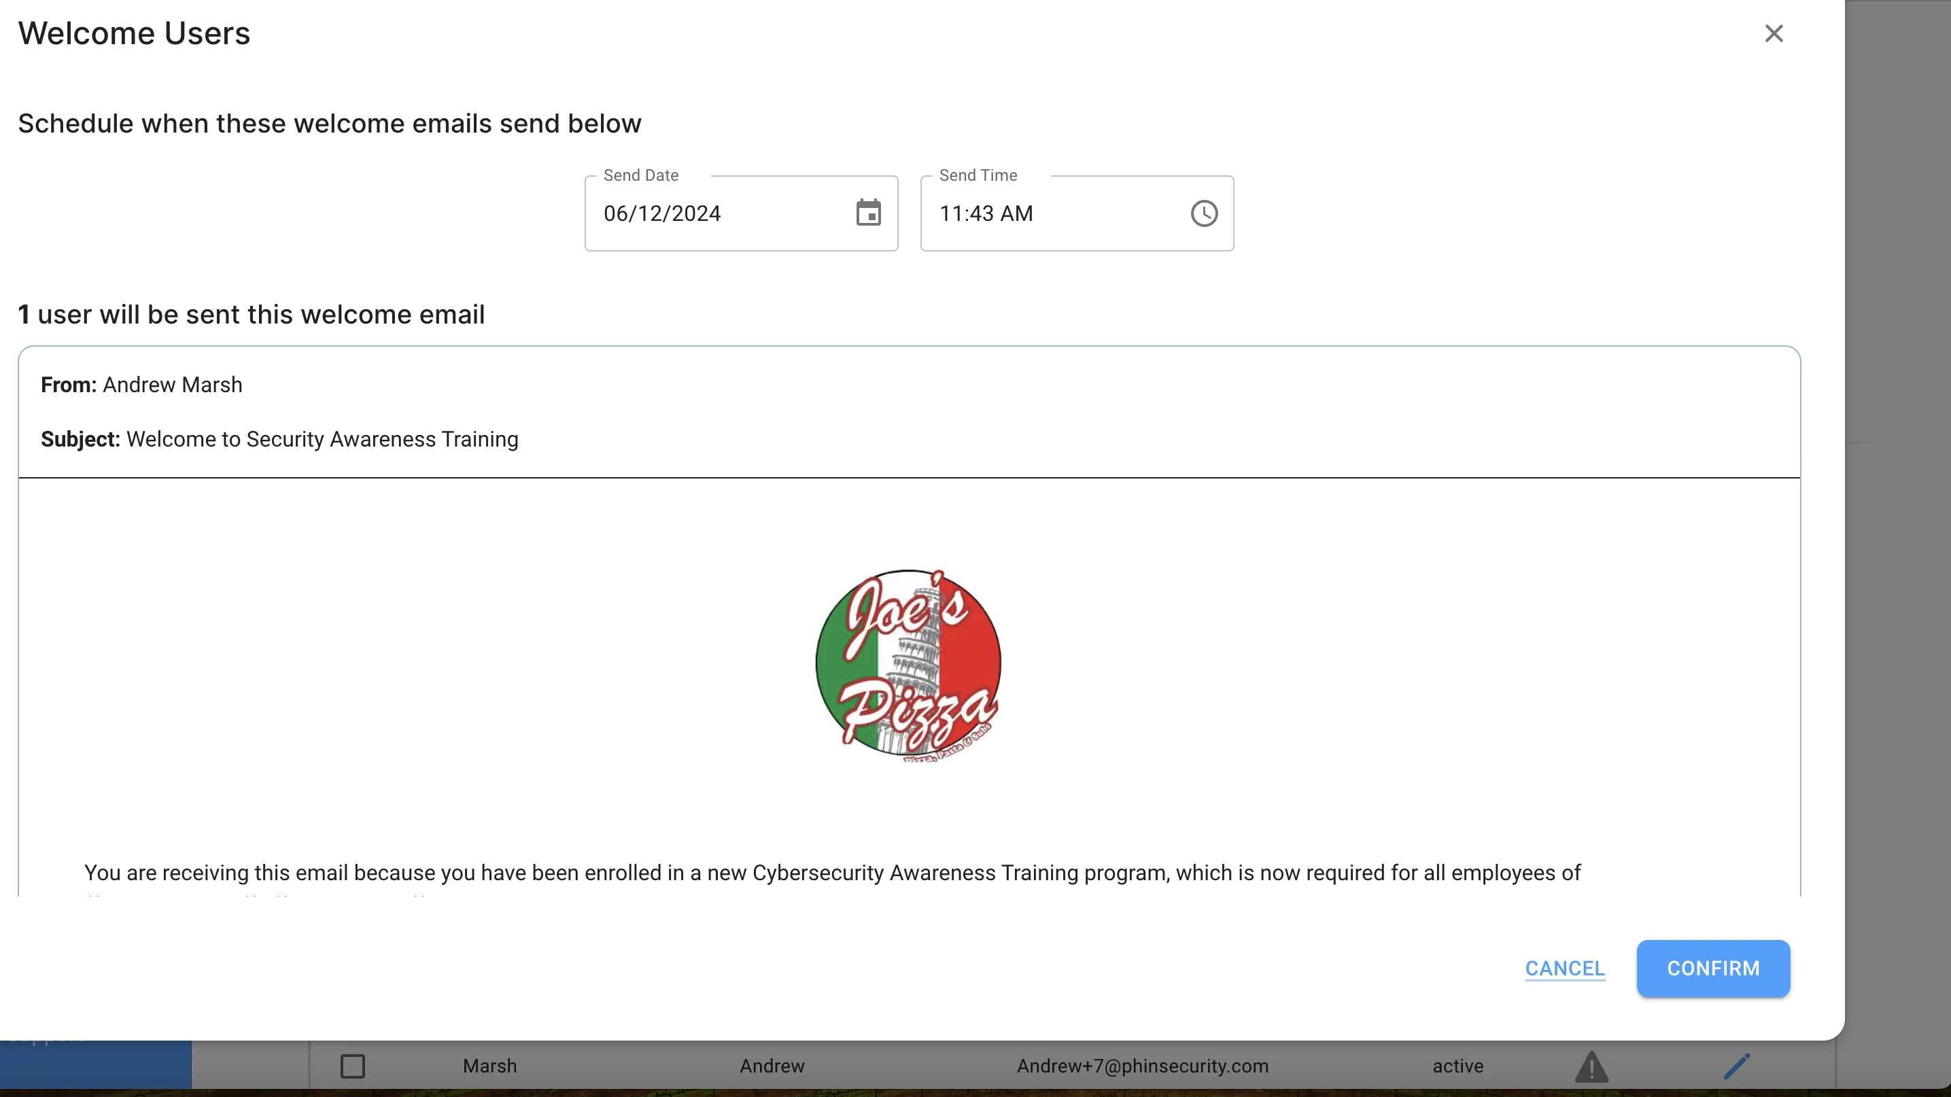Image resolution: width=1951 pixels, height=1097 pixels.
Task: Open the Send Date calendar picker
Action: point(868,213)
